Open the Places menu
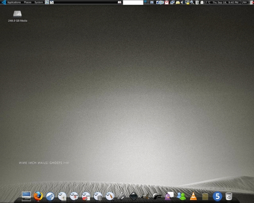 pyautogui.click(x=28, y=3)
